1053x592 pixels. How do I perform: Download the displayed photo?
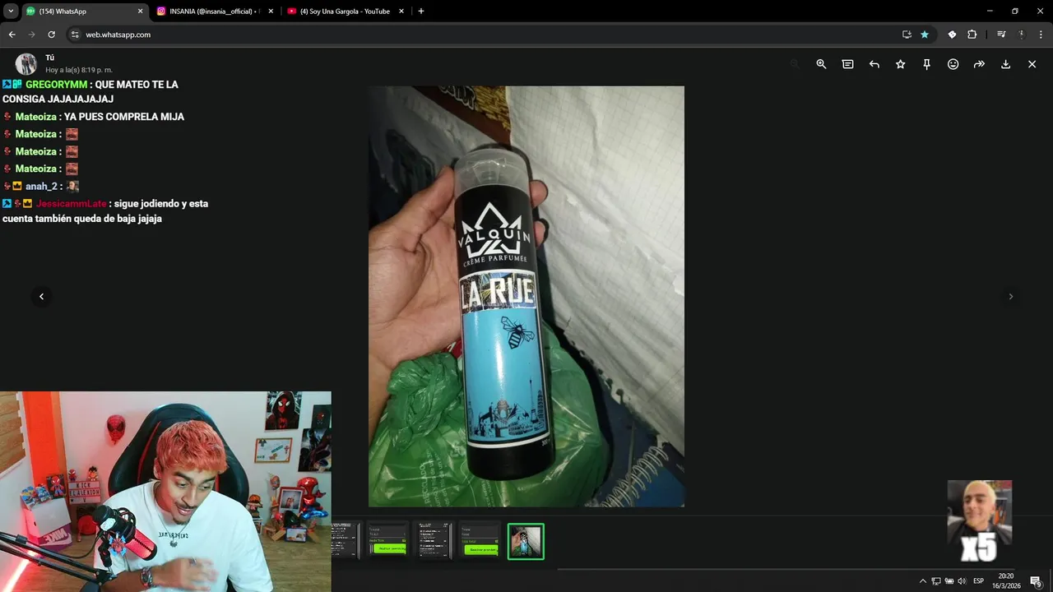pos(1005,64)
